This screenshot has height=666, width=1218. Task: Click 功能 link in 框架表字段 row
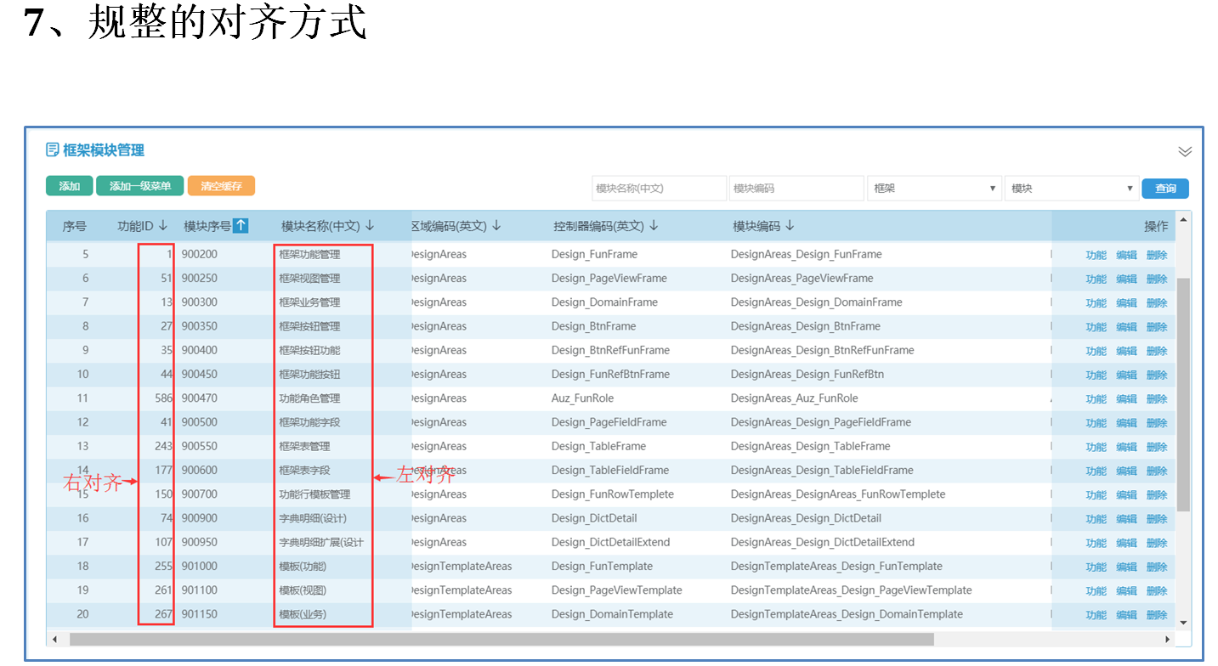(1096, 471)
